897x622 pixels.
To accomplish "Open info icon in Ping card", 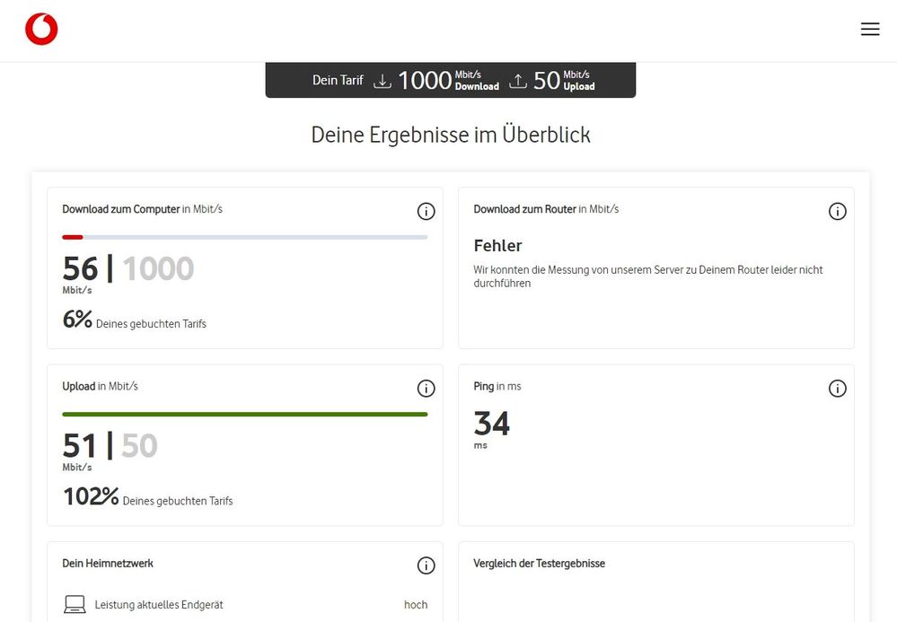I will (838, 388).
